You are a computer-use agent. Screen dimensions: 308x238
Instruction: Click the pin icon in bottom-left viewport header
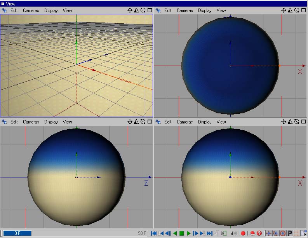(4, 122)
